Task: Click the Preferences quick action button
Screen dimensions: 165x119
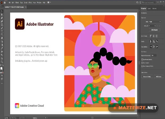Action: (159, 77)
